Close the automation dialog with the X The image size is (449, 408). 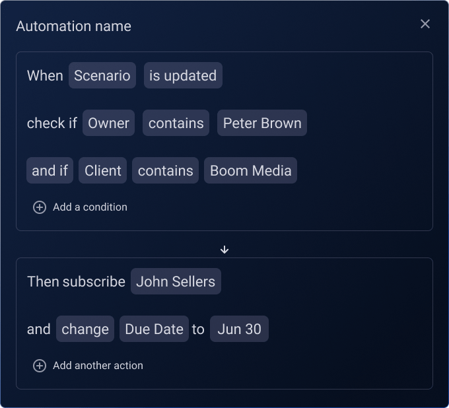[x=425, y=24]
